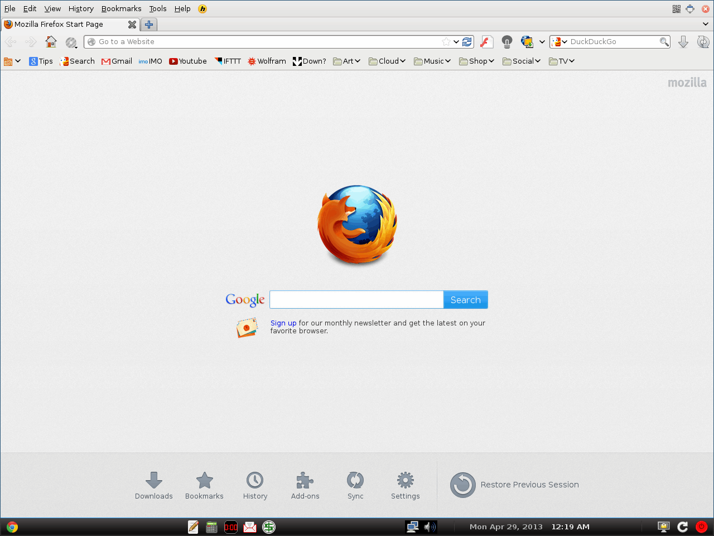Open Downloads from the start page
The height and width of the screenshot is (536, 714).
[x=154, y=486]
